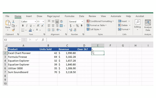
Task: Decrease font size with smaller A
Action: [x=43, y=26]
